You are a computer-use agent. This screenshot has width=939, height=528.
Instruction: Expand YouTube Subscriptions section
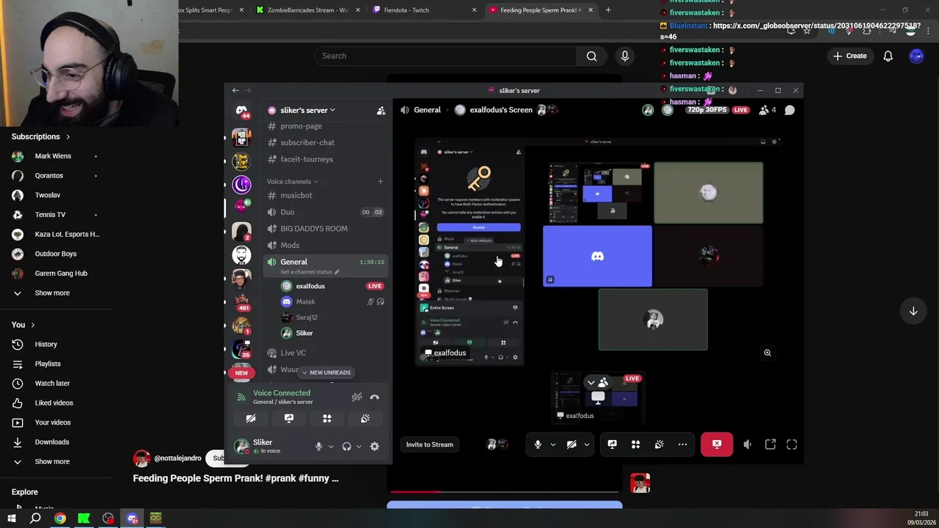tap(41, 136)
